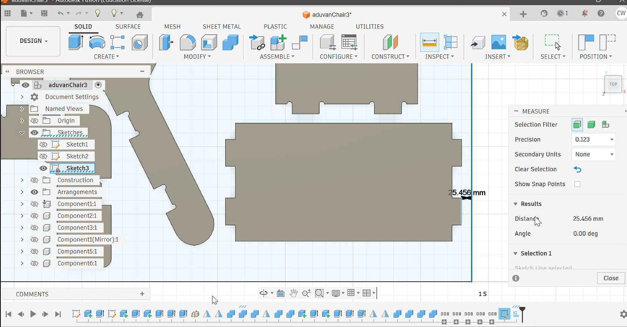Collapse the Sketches folder
Screen dimensions: 627x327
(22, 133)
